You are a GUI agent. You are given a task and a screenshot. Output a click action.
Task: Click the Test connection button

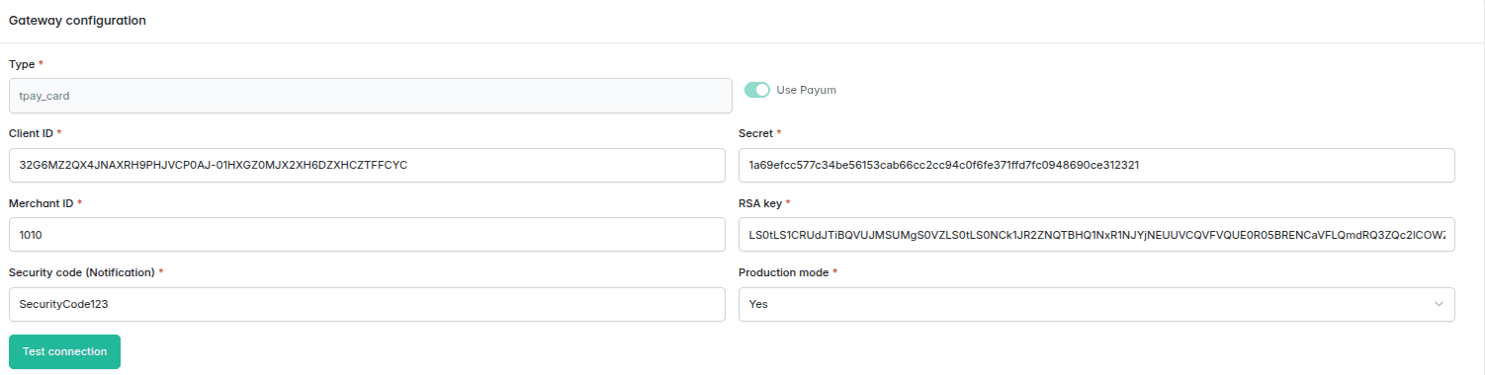coord(64,351)
